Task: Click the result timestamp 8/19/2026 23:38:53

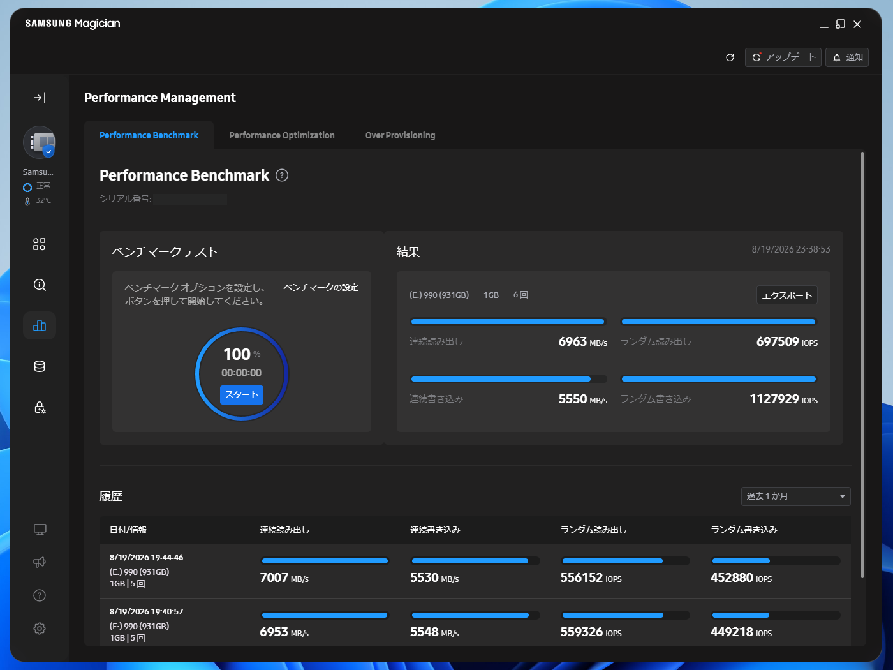Action: click(x=791, y=249)
